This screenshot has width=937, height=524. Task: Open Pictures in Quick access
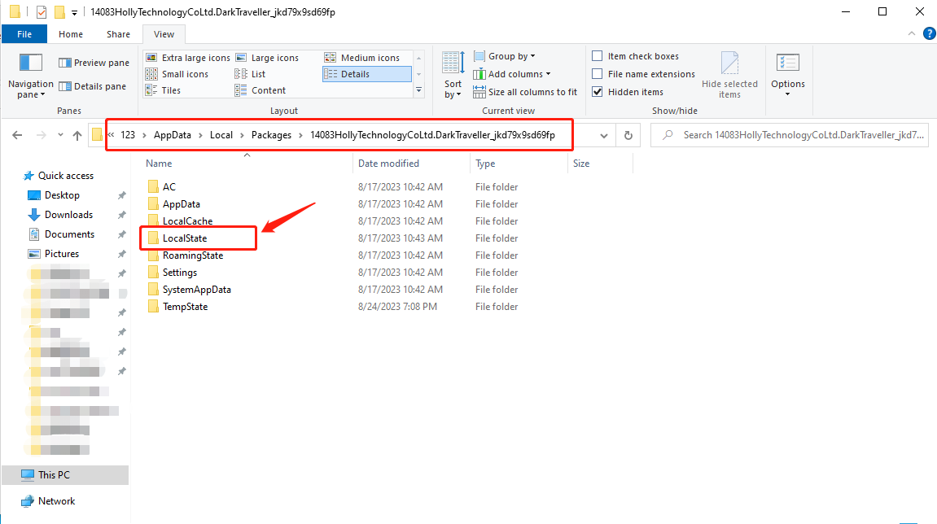pyautogui.click(x=62, y=254)
